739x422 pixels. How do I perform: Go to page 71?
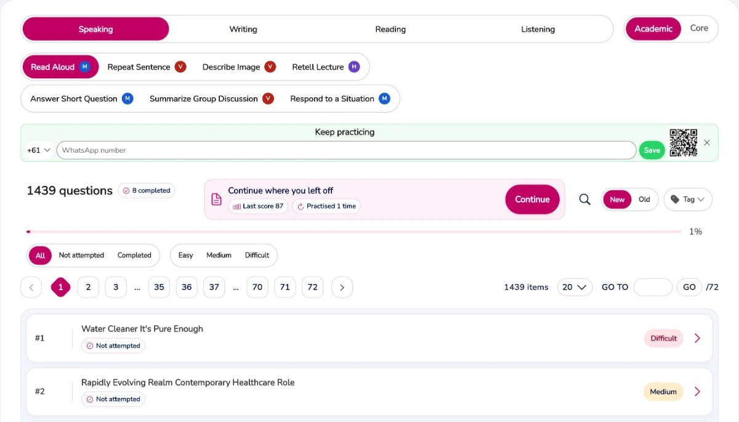click(285, 287)
